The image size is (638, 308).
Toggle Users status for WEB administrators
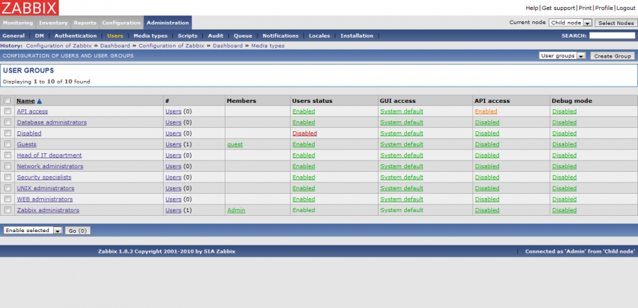point(303,199)
